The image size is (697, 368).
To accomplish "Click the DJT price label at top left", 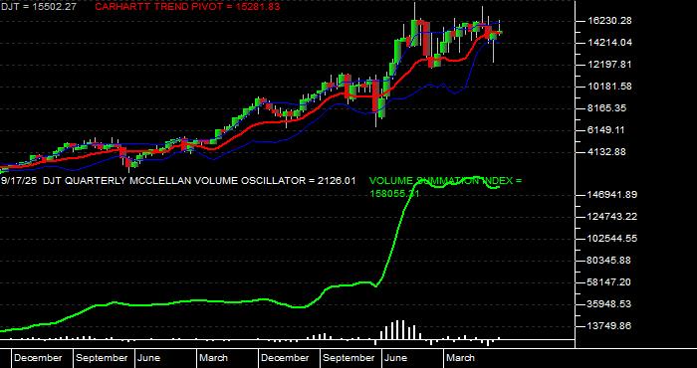I will (38, 7).
